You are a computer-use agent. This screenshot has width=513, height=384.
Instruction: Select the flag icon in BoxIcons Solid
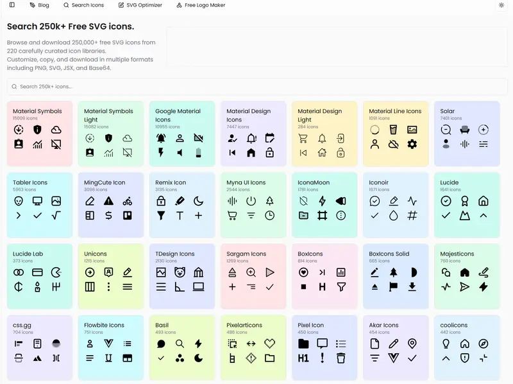[394, 286]
